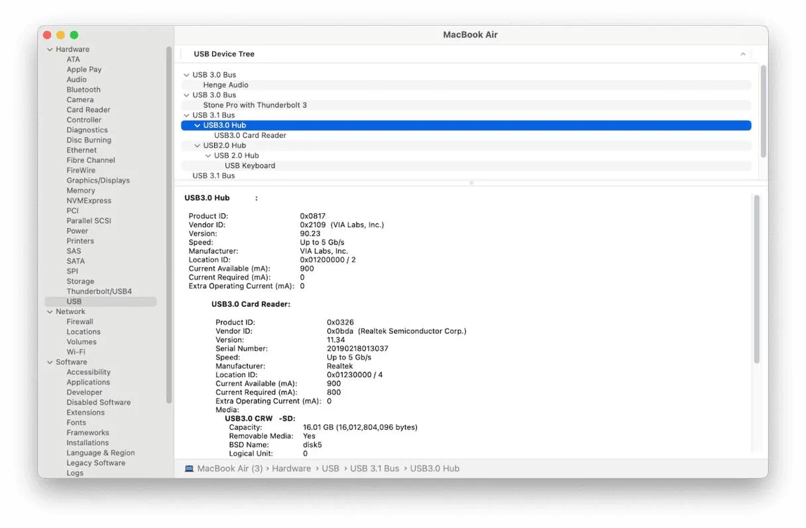The image size is (806, 528).
Task: Select Ethernet in the sidebar
Action: [82, 150]
